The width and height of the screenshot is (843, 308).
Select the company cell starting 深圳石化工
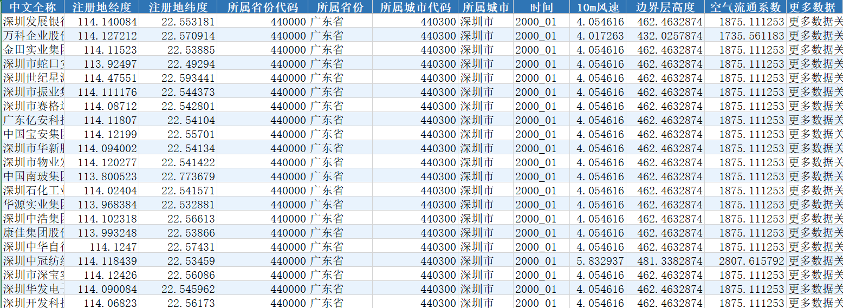coord(33,191)
